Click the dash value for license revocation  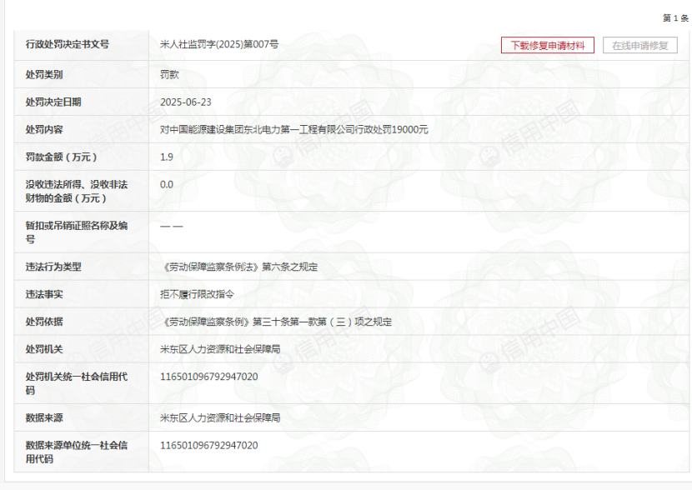coord(172,226)
